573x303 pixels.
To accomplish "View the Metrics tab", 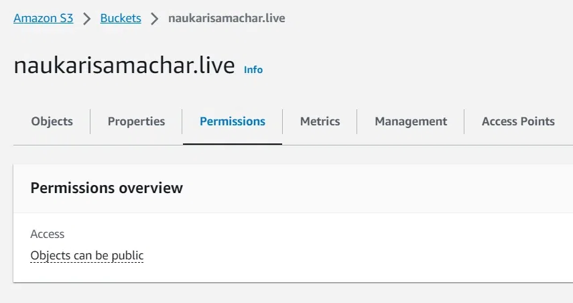I will [320, 121].
